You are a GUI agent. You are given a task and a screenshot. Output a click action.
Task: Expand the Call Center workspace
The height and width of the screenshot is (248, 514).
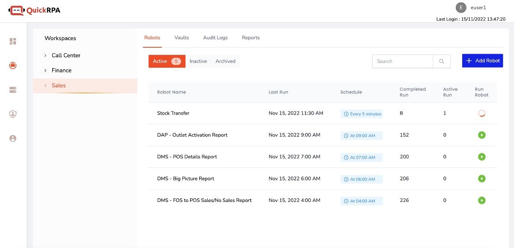45,55
